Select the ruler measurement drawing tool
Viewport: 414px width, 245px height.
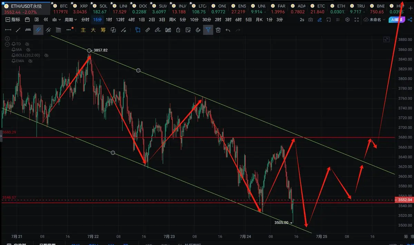(x=28, y=30)
